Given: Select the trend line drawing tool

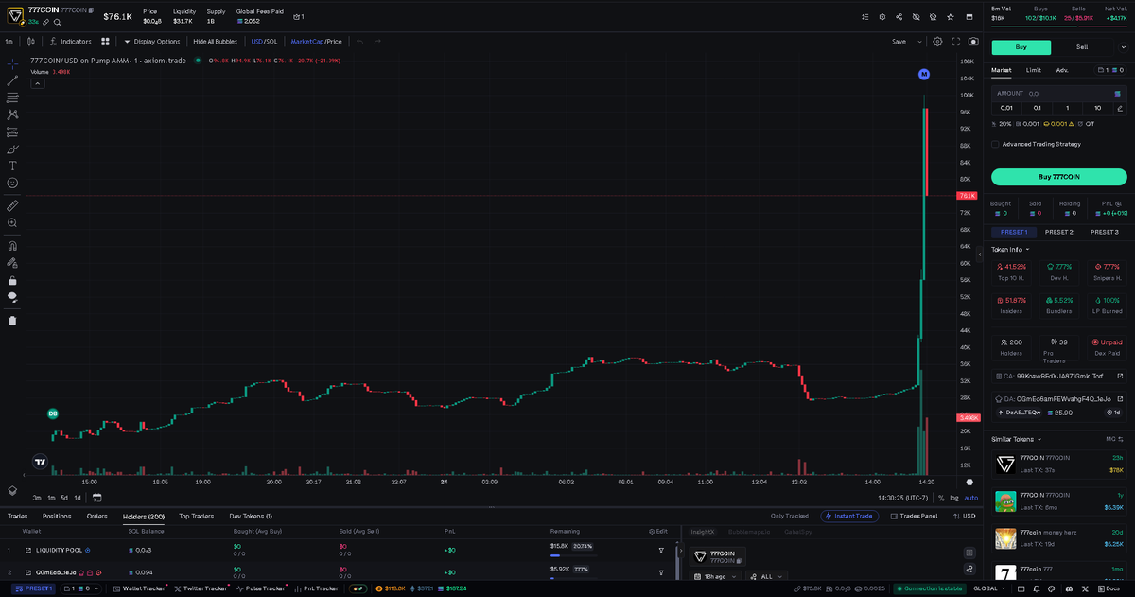Looking at the screenshot, I should [x=12, y=80].
